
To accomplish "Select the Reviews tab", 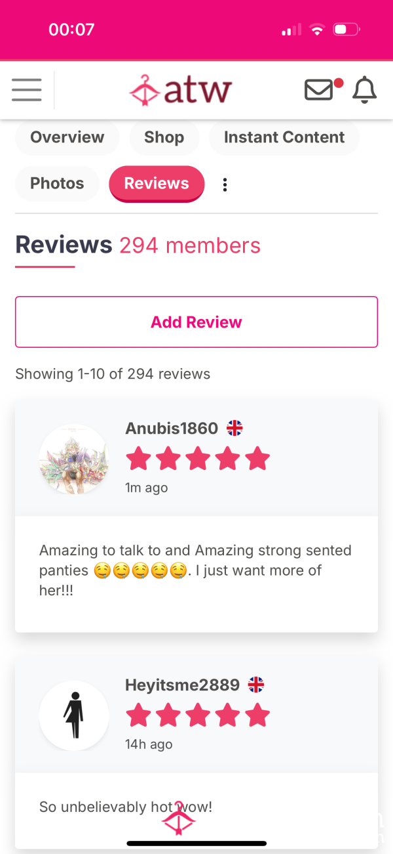I will [157, 183].
